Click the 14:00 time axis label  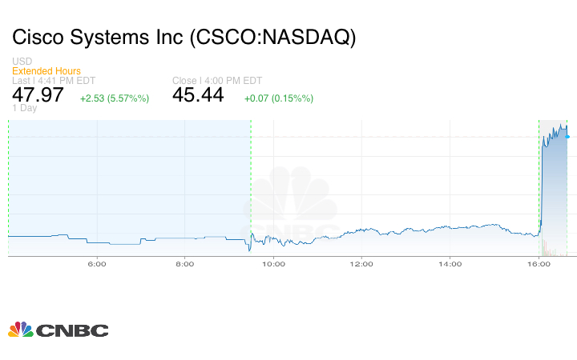[450, 264]
